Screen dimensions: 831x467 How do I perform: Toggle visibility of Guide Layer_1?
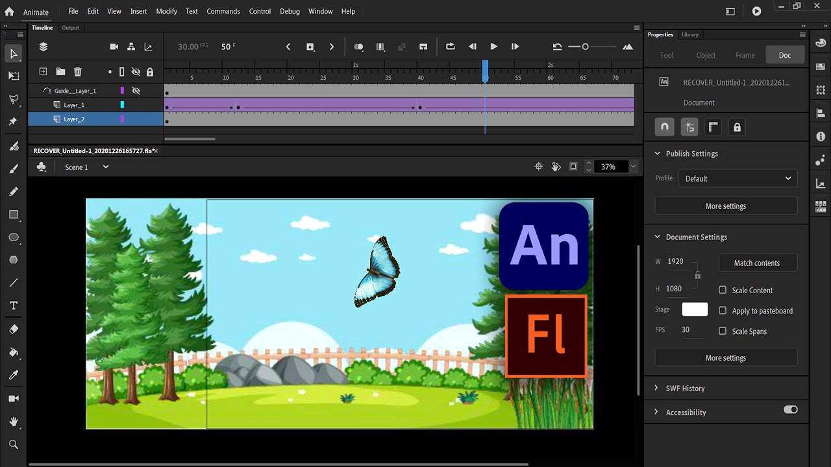(136, 91)
